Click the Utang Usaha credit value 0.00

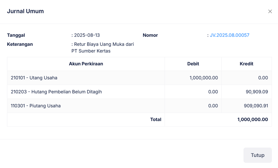coord(263,78)
